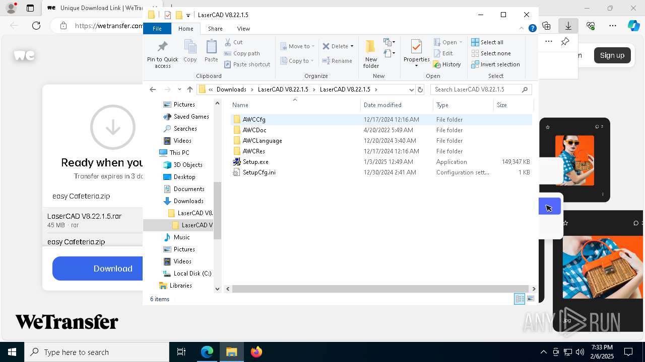Select the AWCRes folder
The width and height of the screenshot is (645, 362).
tap(381, 151)
